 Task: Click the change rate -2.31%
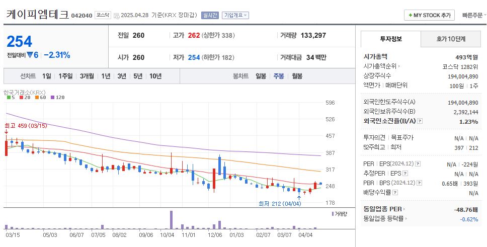tap(57, 55)
